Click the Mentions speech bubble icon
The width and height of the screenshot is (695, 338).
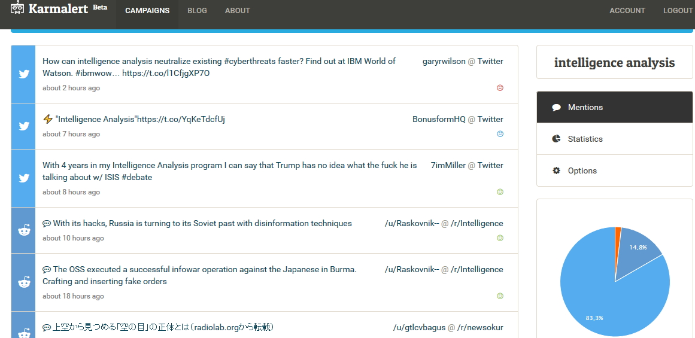556,108
